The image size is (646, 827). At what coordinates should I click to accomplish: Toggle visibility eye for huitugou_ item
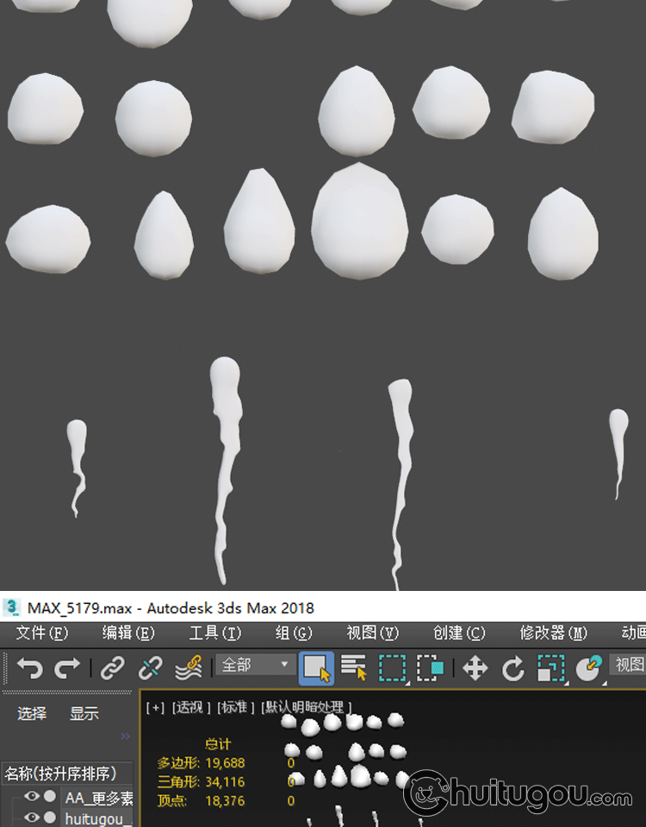click(x=32, y=818)
